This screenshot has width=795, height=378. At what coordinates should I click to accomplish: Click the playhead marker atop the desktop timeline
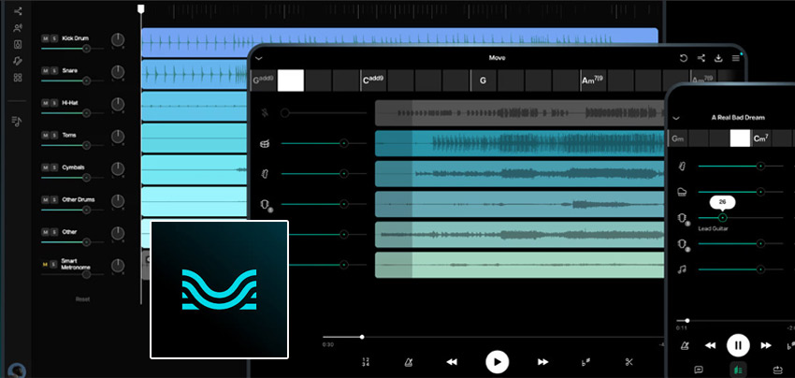(x=141, y=8)
